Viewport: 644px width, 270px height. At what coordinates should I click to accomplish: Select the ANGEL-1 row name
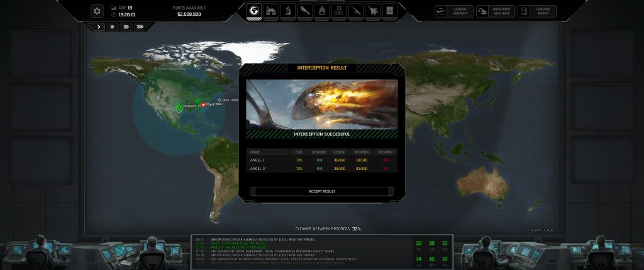pos(257,160)
